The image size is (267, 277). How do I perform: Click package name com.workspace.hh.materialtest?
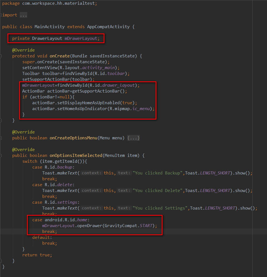[58, 3]
